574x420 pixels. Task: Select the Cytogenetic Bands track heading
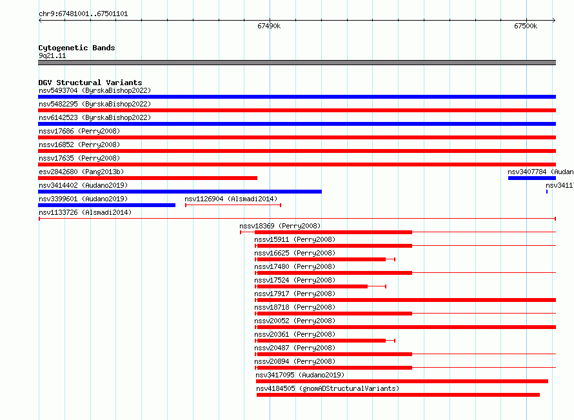tap(77, 48)
